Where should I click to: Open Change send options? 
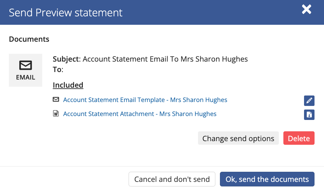click(x=238, y=138)
